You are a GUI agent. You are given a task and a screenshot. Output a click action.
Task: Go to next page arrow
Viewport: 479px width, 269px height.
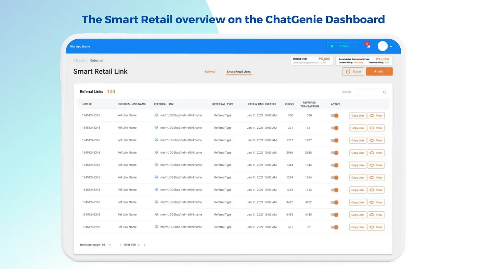(x=145, y=245)
